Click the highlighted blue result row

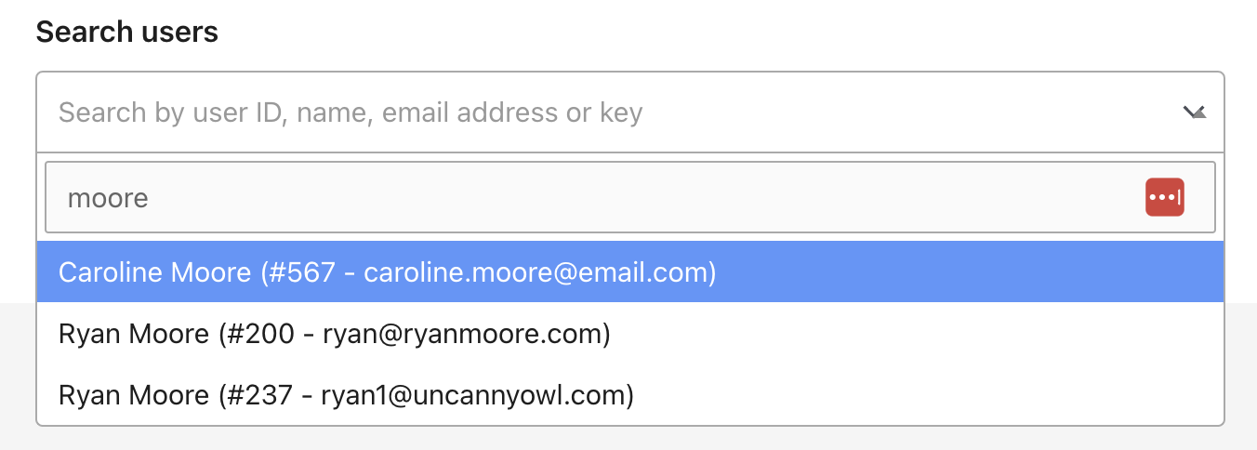(628, 272)
